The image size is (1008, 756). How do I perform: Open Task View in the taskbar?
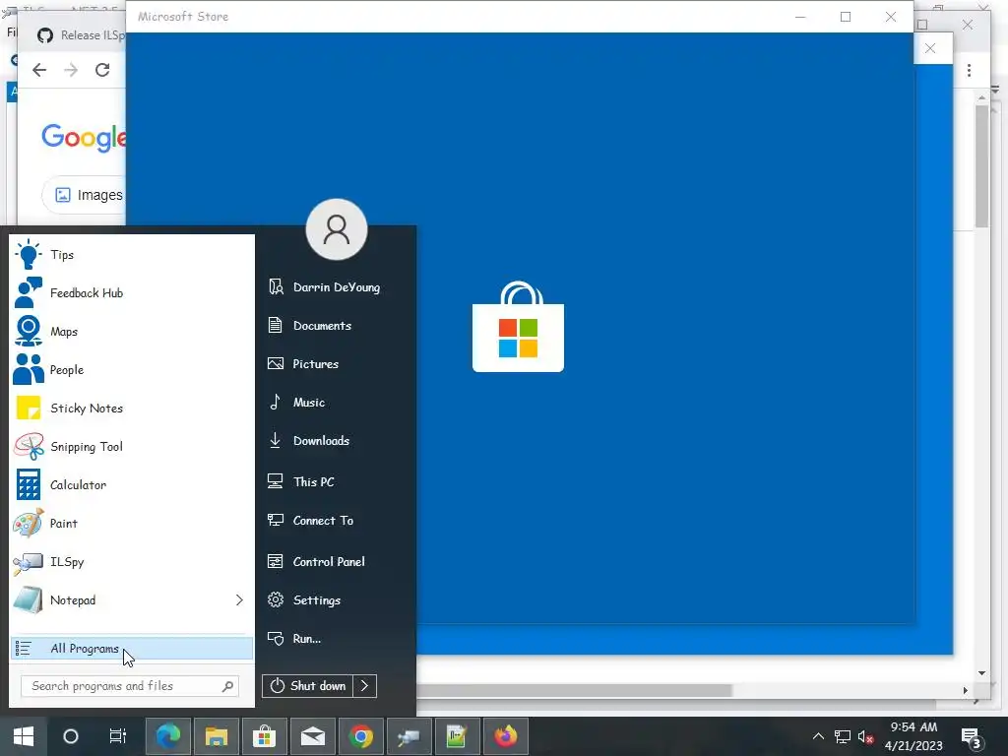118,736
